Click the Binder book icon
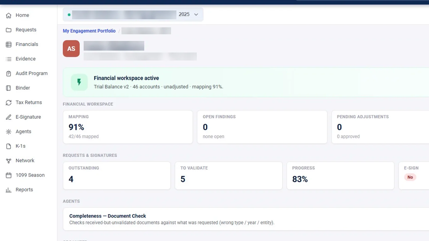 click(x=9, y=88)
